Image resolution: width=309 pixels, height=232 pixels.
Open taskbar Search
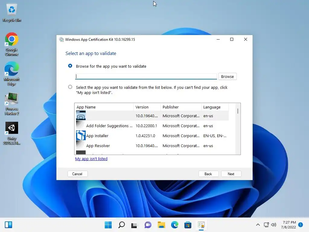pyautogui.click(x=121, y=225)
